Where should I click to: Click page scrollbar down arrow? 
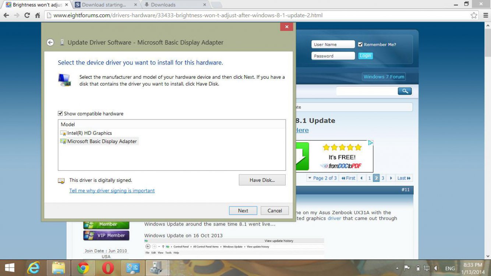coord(488,256)
